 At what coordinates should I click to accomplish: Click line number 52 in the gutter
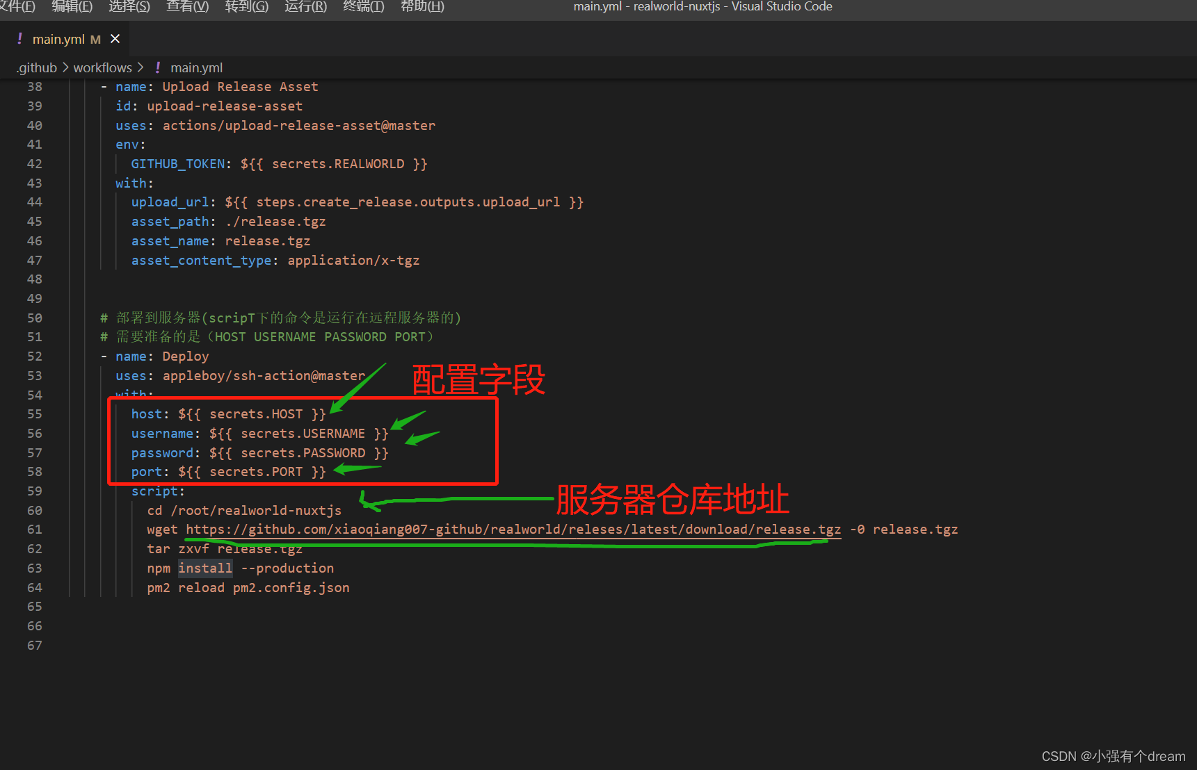click(x=35, y=357)
